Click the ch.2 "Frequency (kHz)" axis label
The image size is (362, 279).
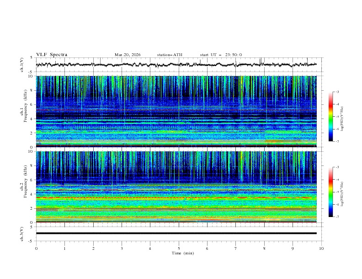(25, 181)
